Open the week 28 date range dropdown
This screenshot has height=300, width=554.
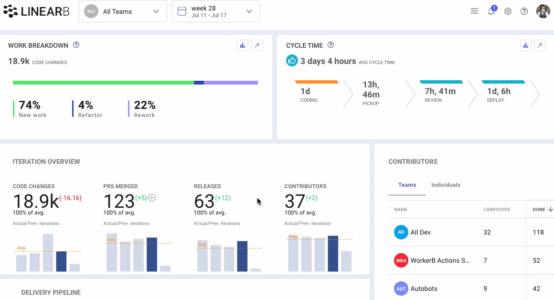216,11
